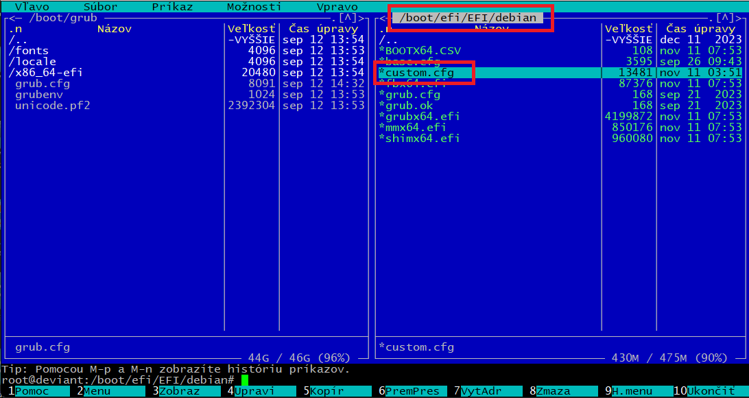The width and height of the screenshot is (749, 398).
Task: Open the Vpravo menu
Action: point(337,7)
